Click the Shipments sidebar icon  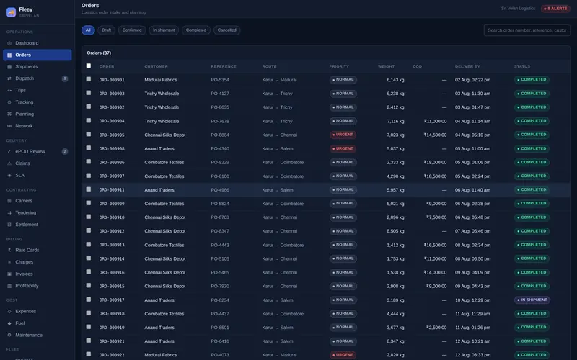click(9, 67)
